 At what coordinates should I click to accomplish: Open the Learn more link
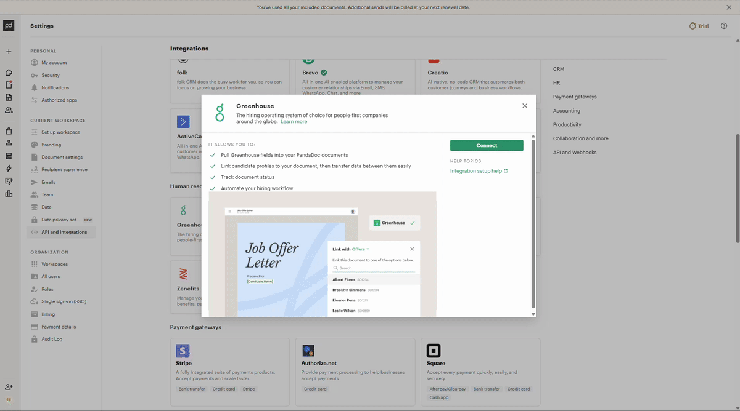click(294, 121)
